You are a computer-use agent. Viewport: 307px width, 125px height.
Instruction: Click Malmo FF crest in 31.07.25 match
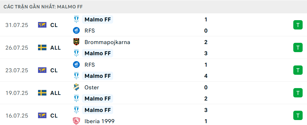[x=76, y=19]
